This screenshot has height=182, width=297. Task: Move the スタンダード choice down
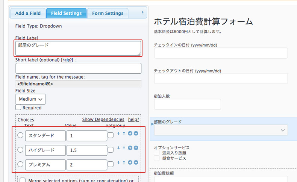point(118,133)
